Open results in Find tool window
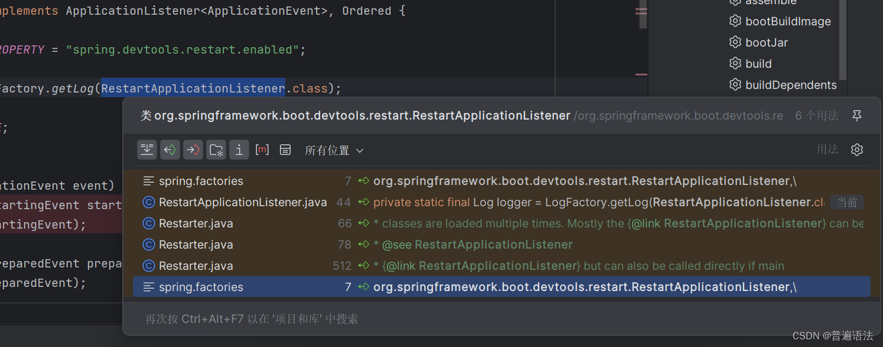This screenshot has width=883, height=347. [147, 149]
